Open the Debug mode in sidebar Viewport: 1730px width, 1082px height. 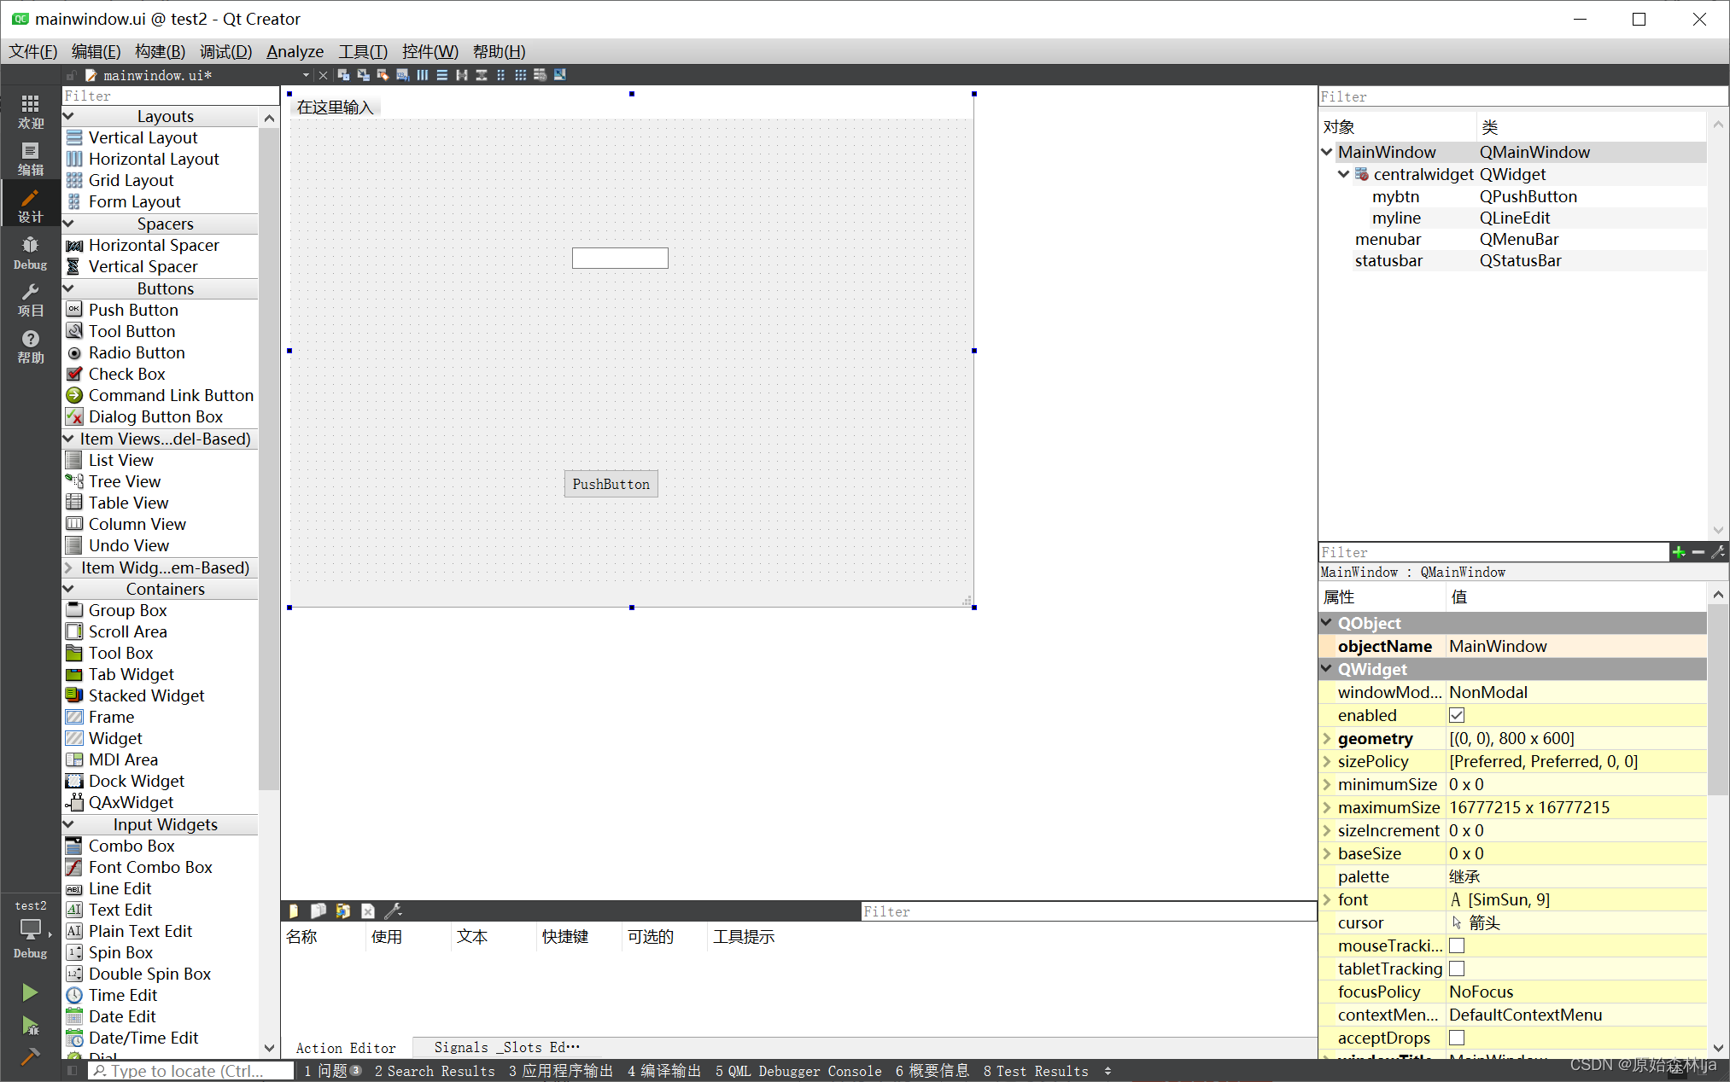(30, 253)
